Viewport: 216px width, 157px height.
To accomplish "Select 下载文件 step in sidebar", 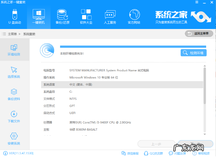I will click(14, 117).
